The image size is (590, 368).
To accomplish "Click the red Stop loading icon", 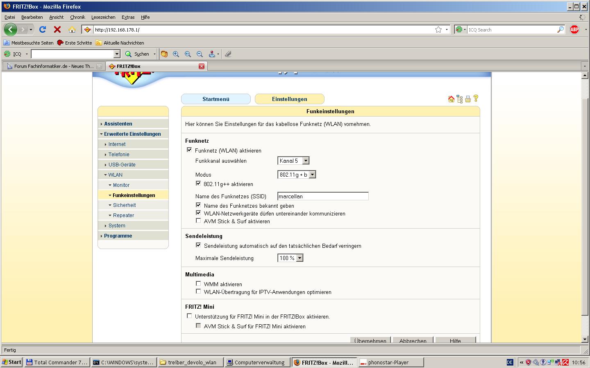I will (57, 29).
